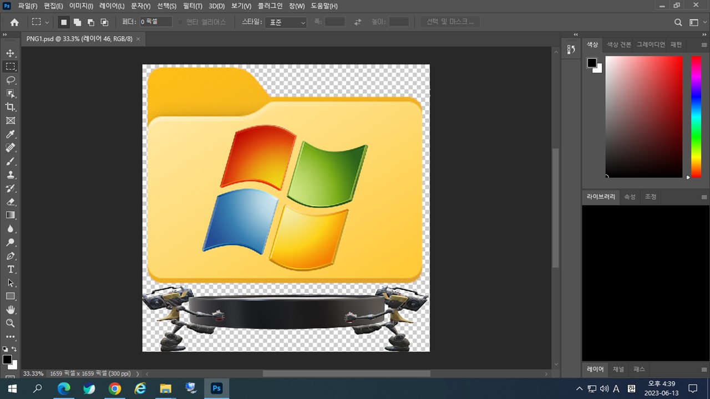Open the 이미지(I) menu
The image size is (710, 399).
(81, 6)
